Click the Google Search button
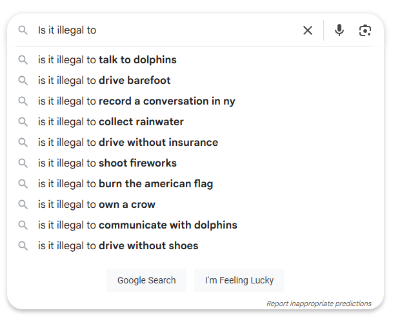Image resolution: width=411 pixels, height=317 pixels. [x=146, y=280]
